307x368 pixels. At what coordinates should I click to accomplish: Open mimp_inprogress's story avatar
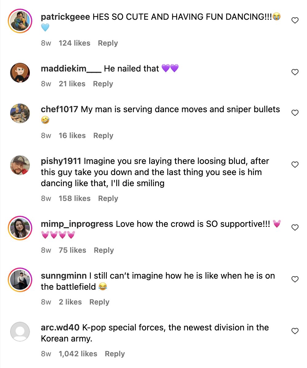pos(20,228)
